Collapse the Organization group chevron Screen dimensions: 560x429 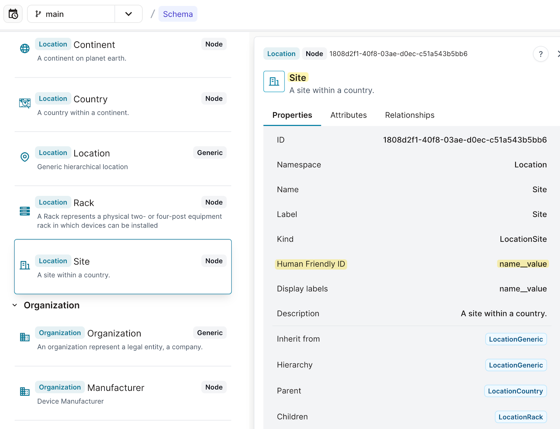(15, 305)
